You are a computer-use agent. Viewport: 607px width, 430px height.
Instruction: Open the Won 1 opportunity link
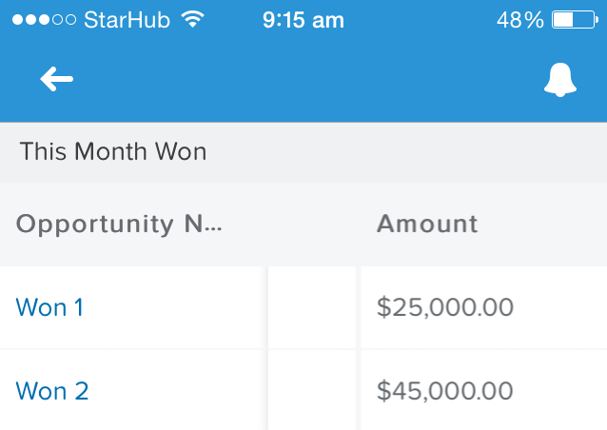click(x=49, y=307)
